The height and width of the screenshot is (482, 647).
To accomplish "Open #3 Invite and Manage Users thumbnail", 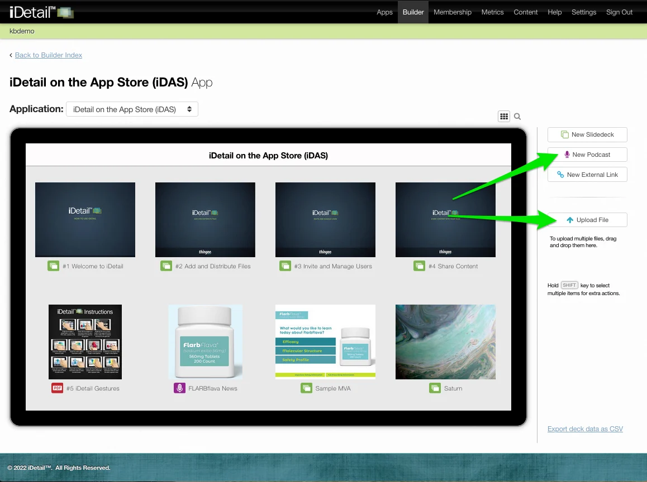I will pos(325,220).
